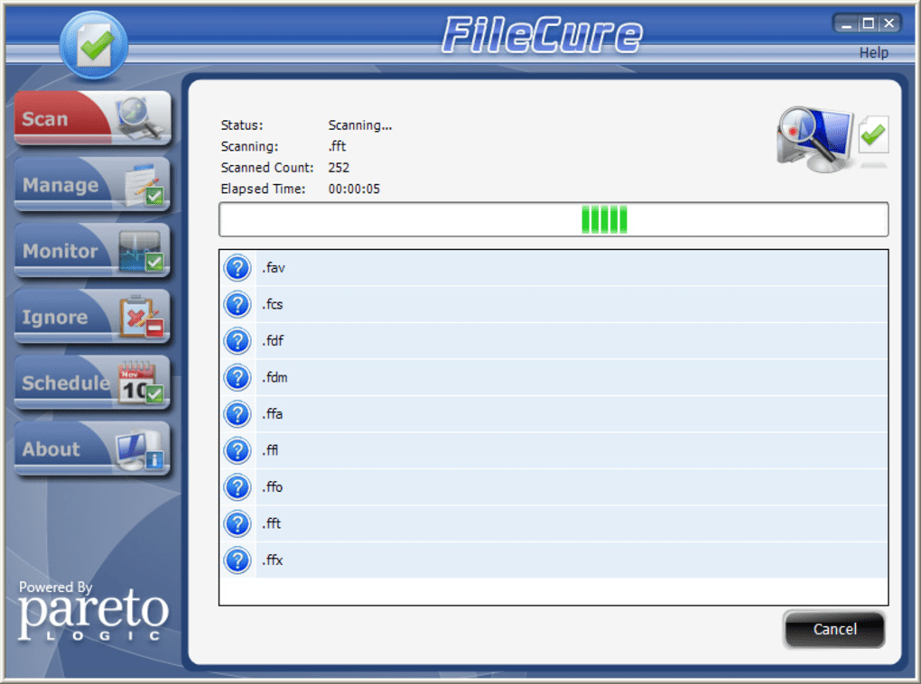Click the question mark icon beside .fdm
The width and height of the screenshot is (921, 684).
(237, 377)
